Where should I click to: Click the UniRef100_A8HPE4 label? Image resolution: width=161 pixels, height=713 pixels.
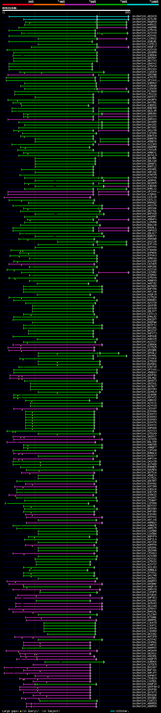144,706
